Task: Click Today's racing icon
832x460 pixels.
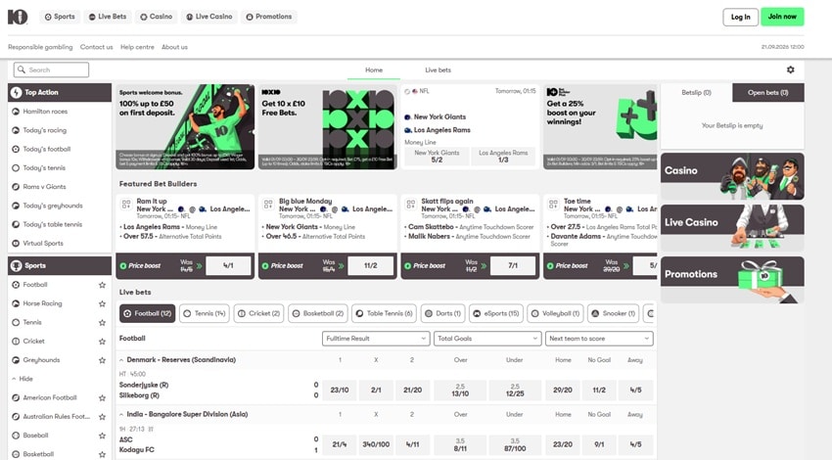Action: coord(16,130)
